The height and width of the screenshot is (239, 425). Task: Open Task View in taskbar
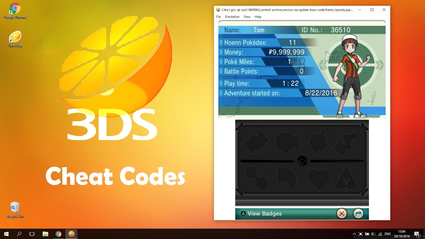pyautogui.click(x=32, y=234)
